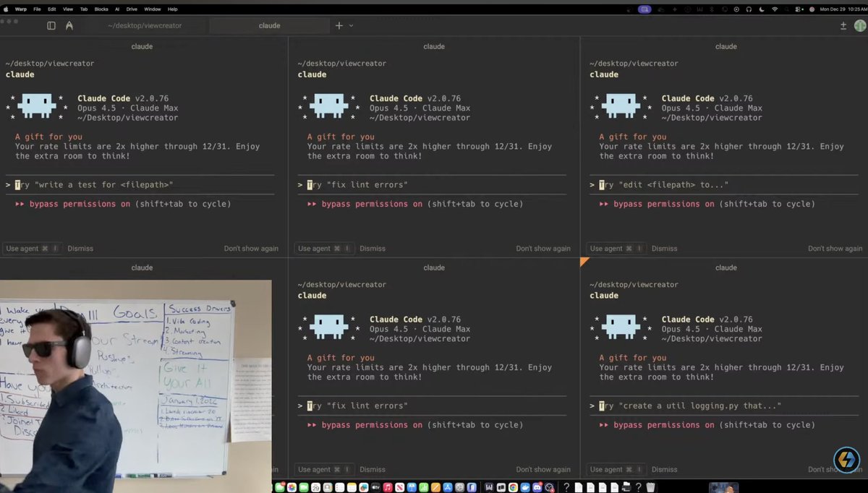
Task: Focus the bottom-middle "fix lint errors" prompt input
Action: tap(433, 406)
